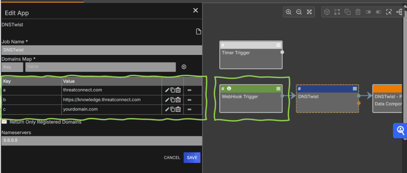Duplicate the knowledge.threatconnect.com row
The height and width of the screenshot is (173, 407).
click(172, 100)
